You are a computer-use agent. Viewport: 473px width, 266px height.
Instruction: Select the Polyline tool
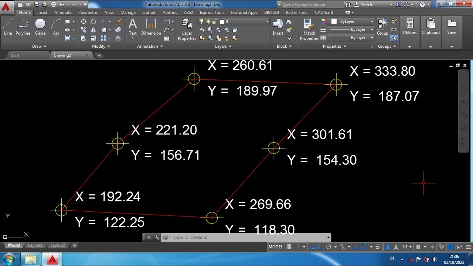23,27
